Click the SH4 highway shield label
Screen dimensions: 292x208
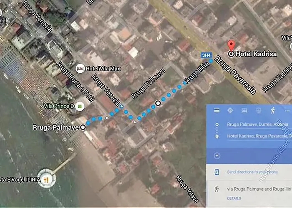pyautogui.click(x=206, y=55)
